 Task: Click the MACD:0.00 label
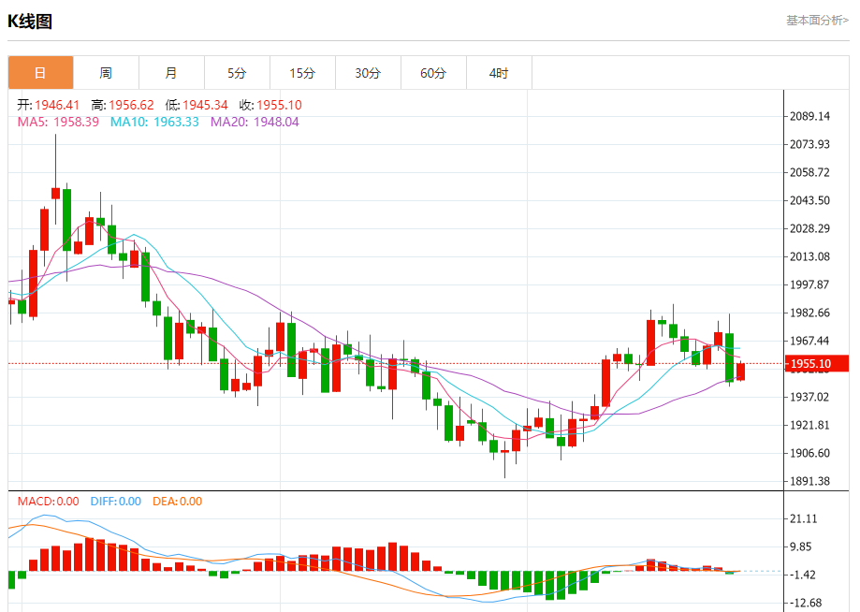(x=49, y=502)
